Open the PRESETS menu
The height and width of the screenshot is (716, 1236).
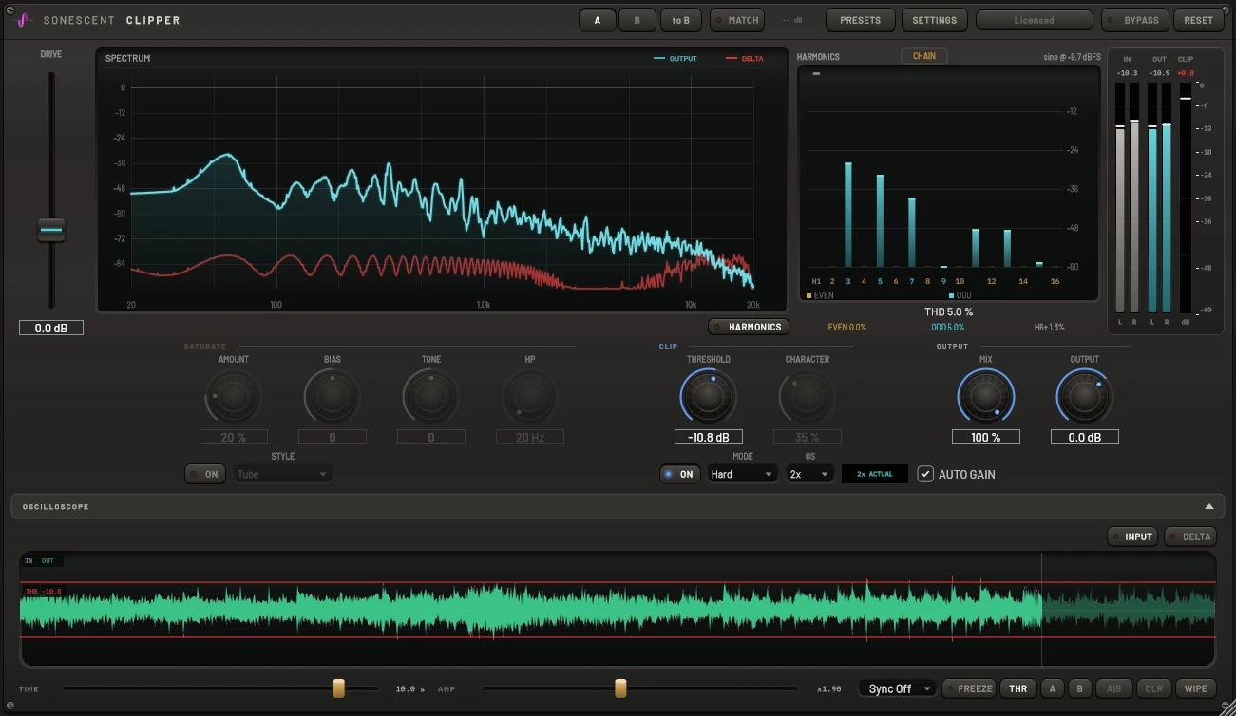861,20
